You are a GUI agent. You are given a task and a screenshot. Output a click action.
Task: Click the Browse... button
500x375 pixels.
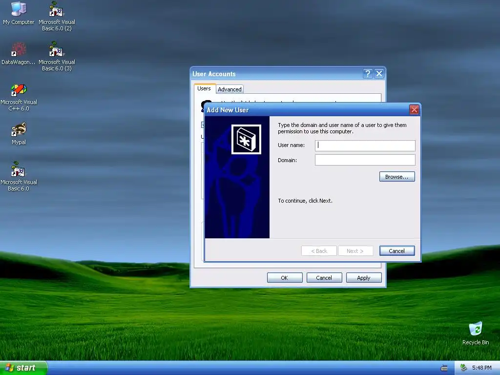click(x=397, y=177)
